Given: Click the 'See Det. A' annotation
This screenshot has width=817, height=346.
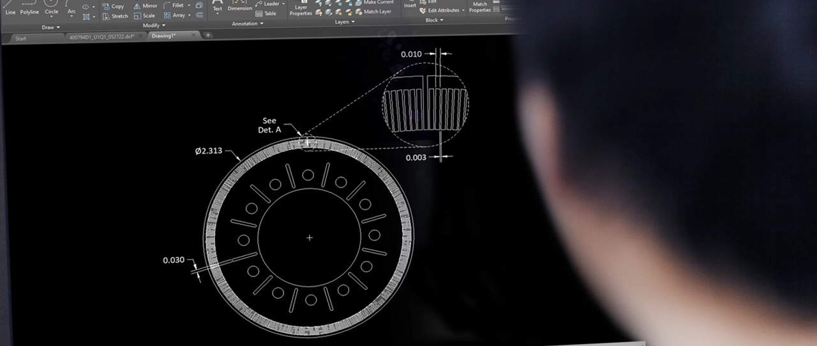Looking at the screenshot, I should tap(270, 125).
